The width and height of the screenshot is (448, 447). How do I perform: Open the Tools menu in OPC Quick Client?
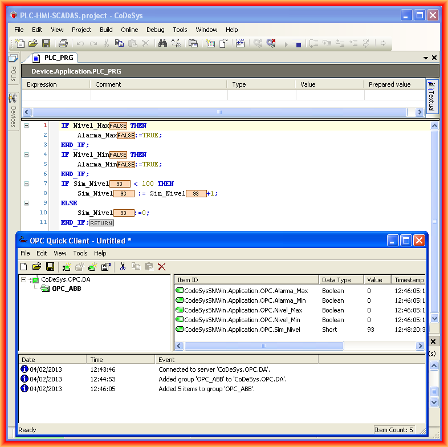pos(80,253)
